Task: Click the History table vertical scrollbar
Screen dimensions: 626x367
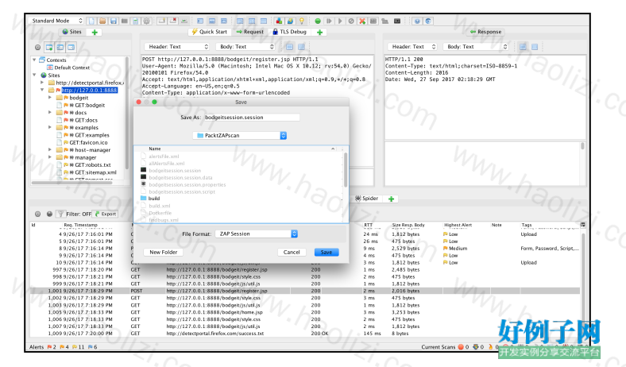Action: (583, 280)
